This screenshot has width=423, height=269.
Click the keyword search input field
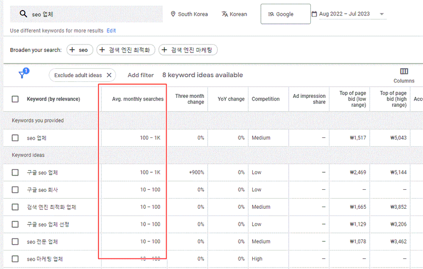[x=86, y=14]
